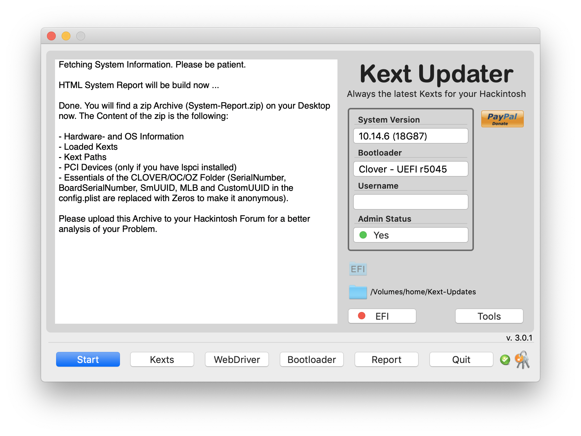
Task: Click the version v. 3.0.1 label
Action: point(519,338)
